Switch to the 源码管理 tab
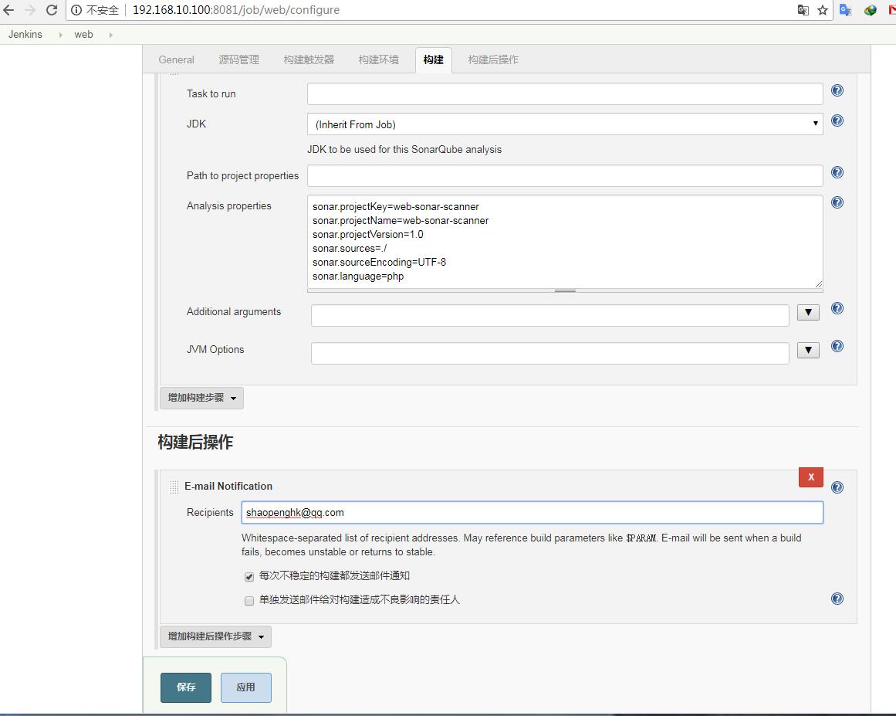This screenshot has height=716, width=896. pyautogui.click(x=238, y=59)
